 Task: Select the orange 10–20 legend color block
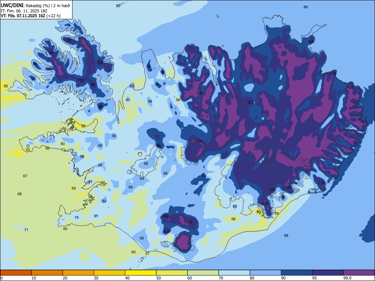pyautogui.click(x=47, y=273)
